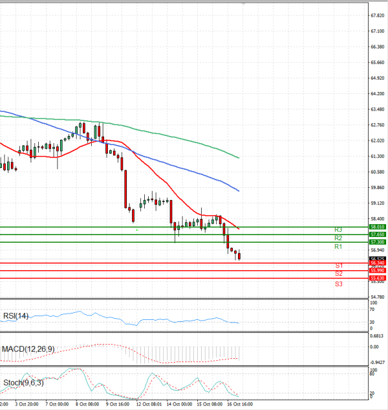Image resolution: width=388 pixels, height=410 pixels.
Task: Click the S2 support level label
Action: (x=339, y=274)
